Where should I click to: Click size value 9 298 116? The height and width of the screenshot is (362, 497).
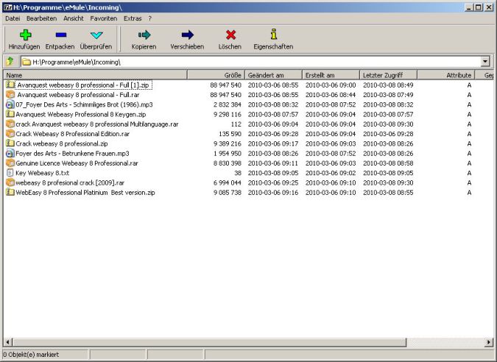[228, 114]
